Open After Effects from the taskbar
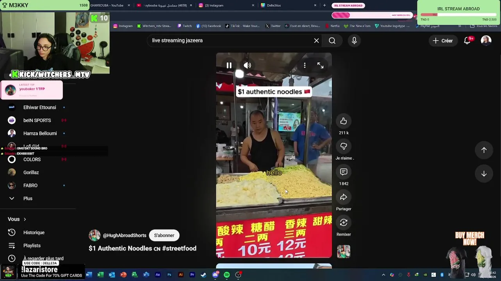Image resolution: width=501 pixels, height=281 pixels. (x=158, y=275)
